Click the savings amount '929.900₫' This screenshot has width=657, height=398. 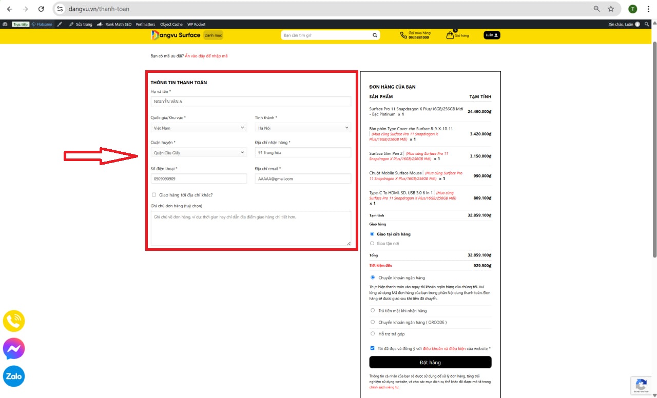pyautogui.click(x=482, y=266)
